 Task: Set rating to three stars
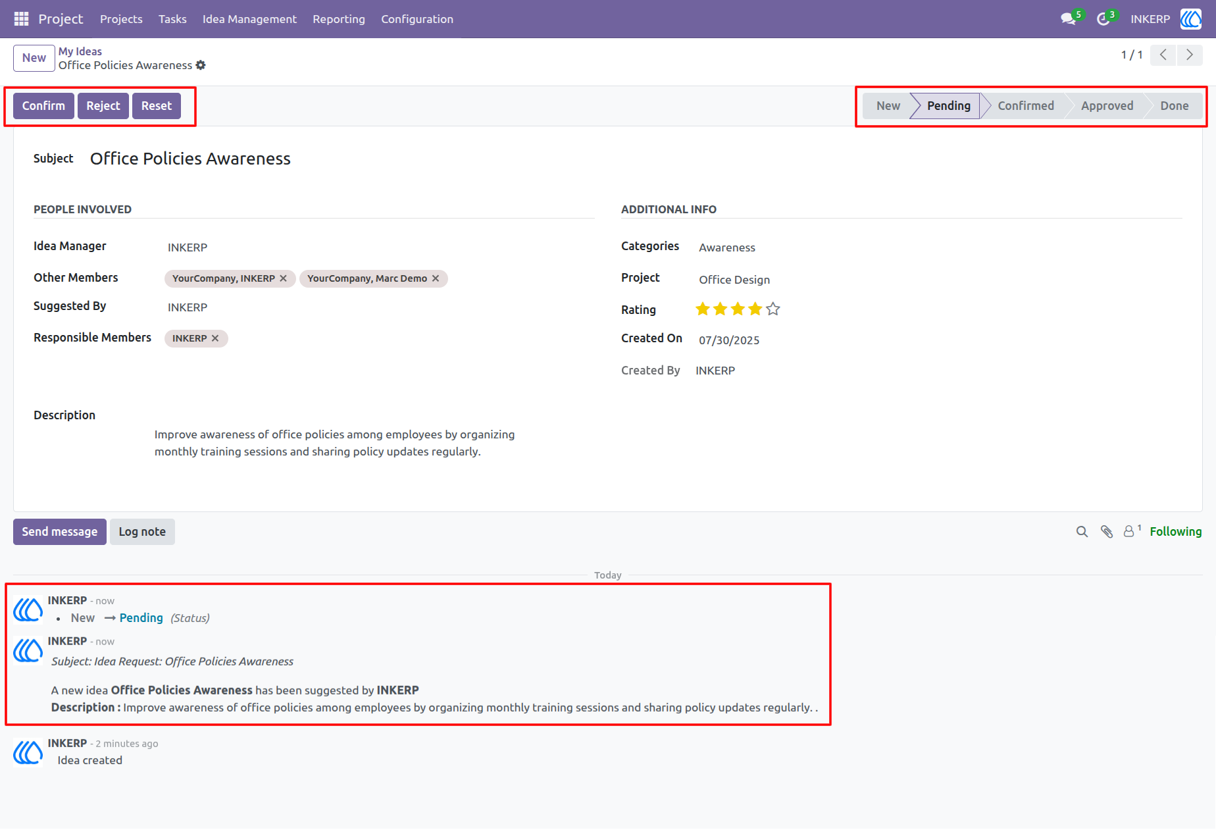738,309
